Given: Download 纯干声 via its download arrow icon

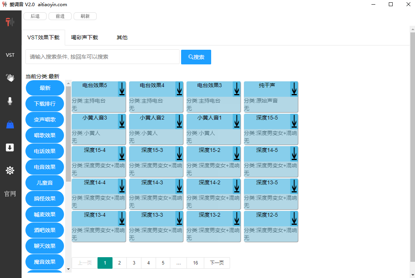Looking at the screenshot, I should (294, 89).
